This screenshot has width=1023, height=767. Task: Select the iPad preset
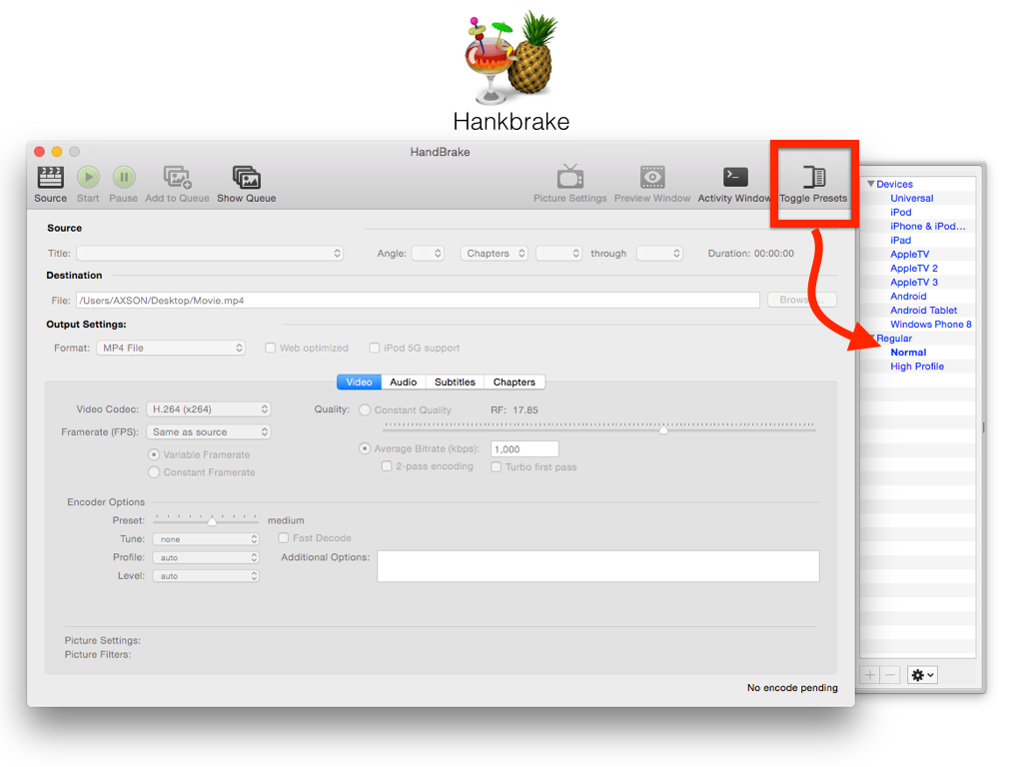900,240
